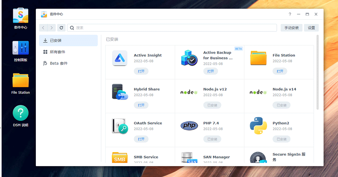Open File Station package via 打开
Image resolution: width=338 pixels, height=177 pixels.
pos(280,71)
